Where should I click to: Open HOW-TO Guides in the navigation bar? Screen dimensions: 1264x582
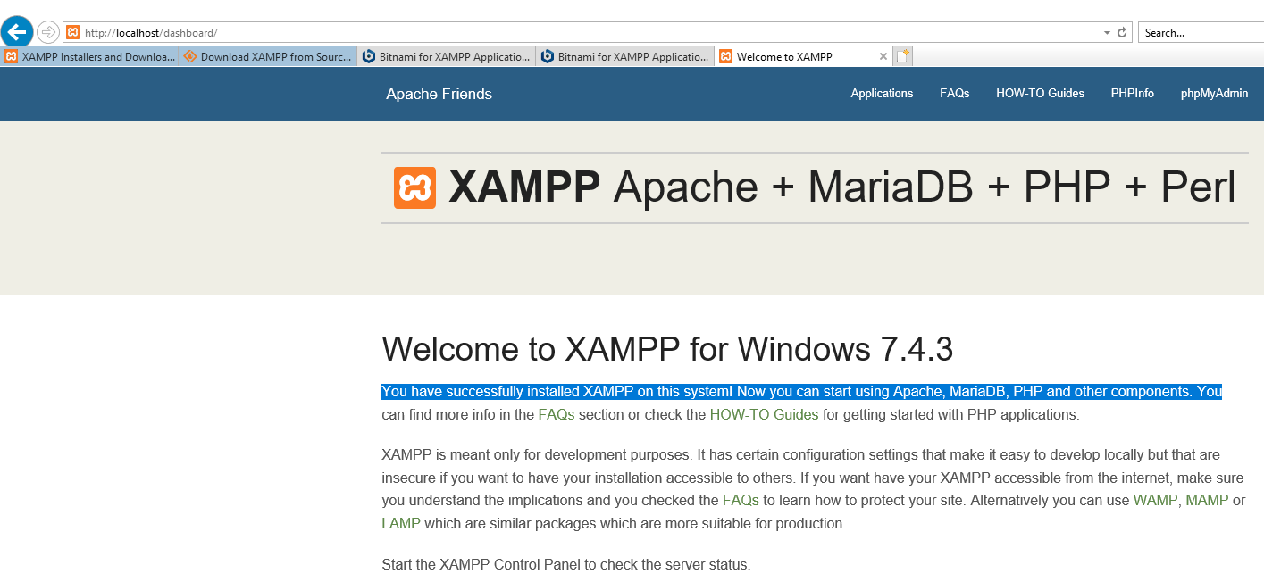tap(1040, 93)
